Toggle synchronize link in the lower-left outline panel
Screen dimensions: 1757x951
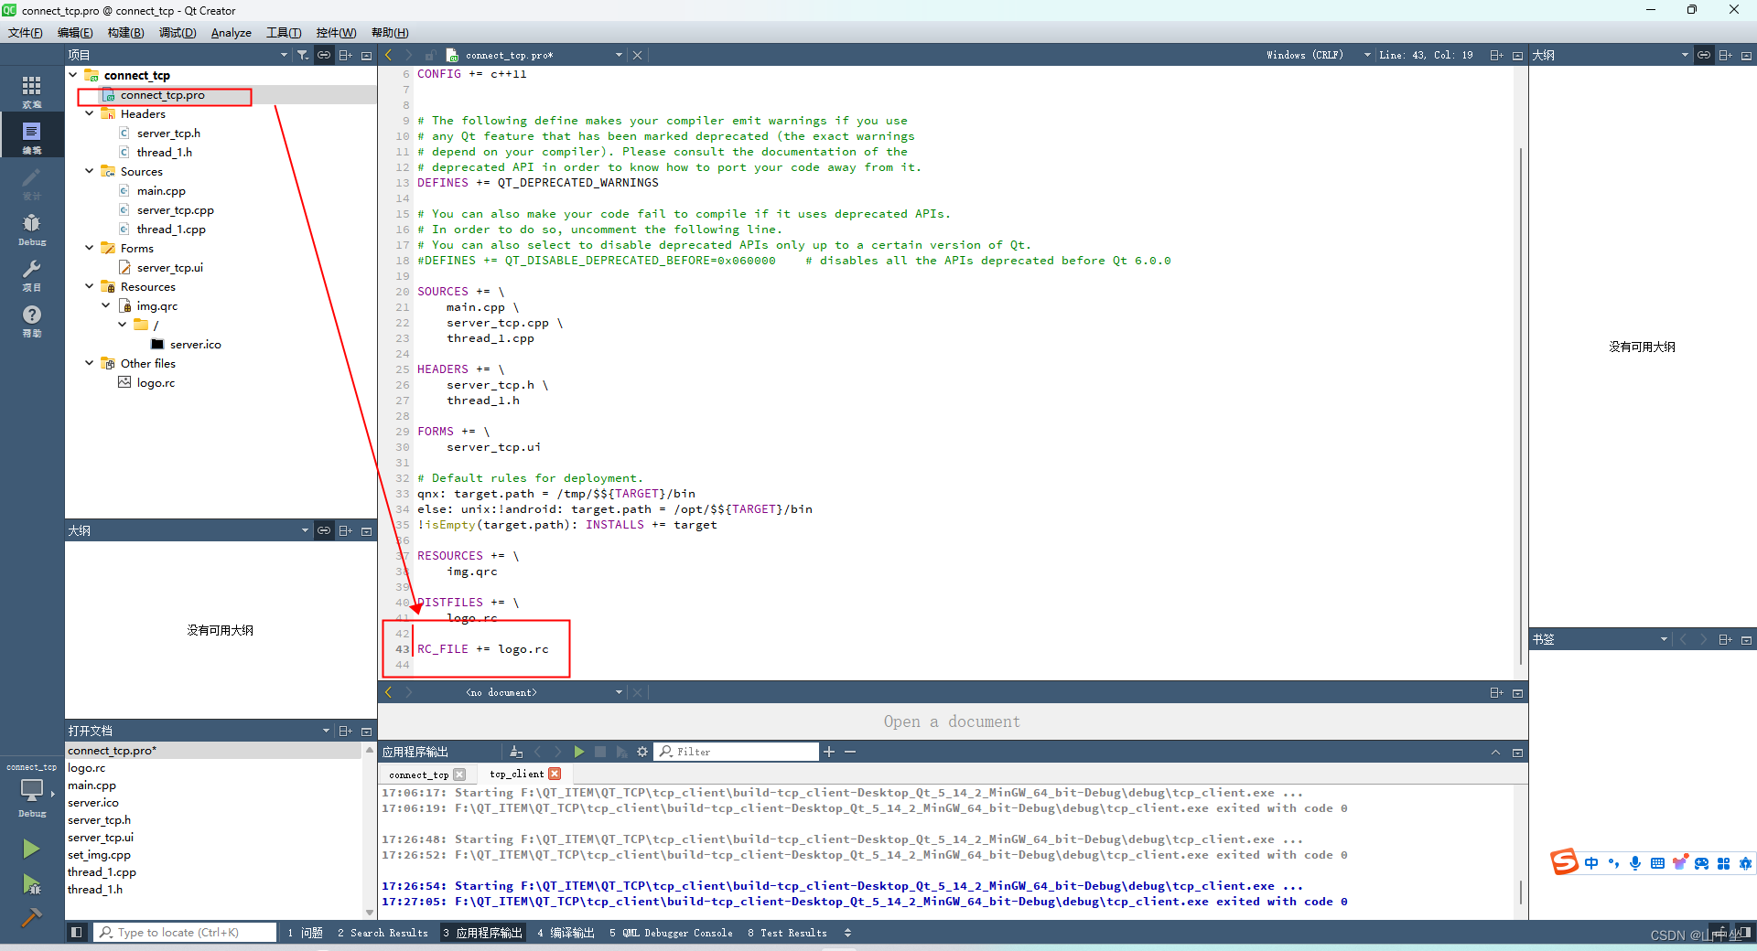point(324,530)
